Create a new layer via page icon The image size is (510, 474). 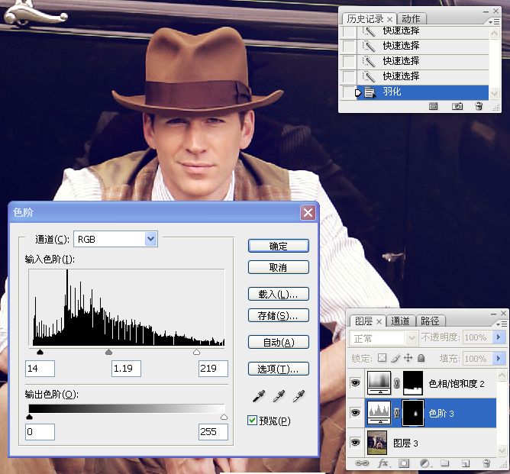tap(466, 463)
